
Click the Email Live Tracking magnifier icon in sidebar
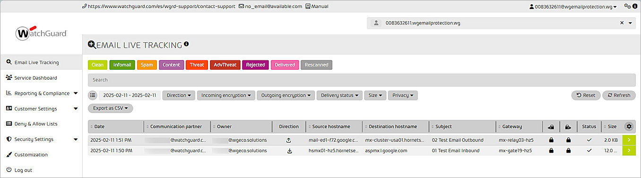(9, 62)
